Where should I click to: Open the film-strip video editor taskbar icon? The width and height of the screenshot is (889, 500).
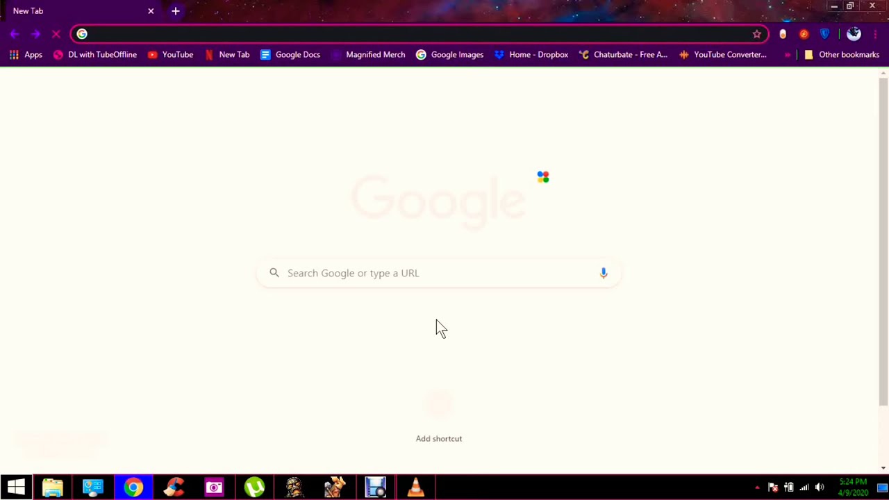coord(376,487)
